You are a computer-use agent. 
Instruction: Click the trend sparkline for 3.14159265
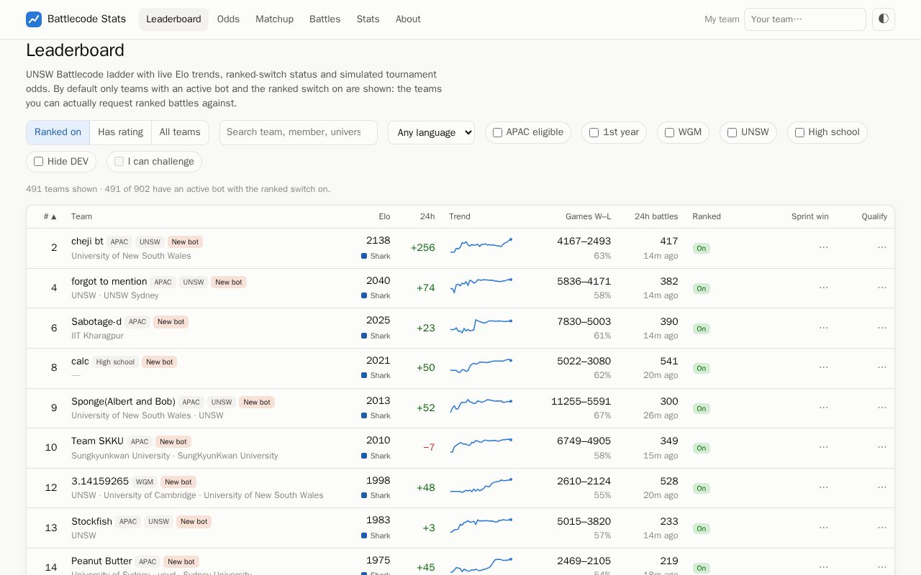pos(481,487)
